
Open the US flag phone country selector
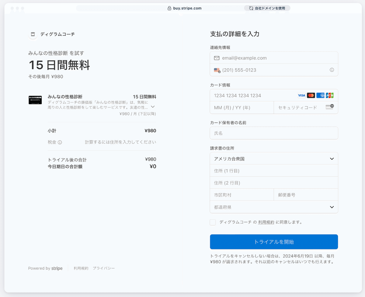coord(217,70)
